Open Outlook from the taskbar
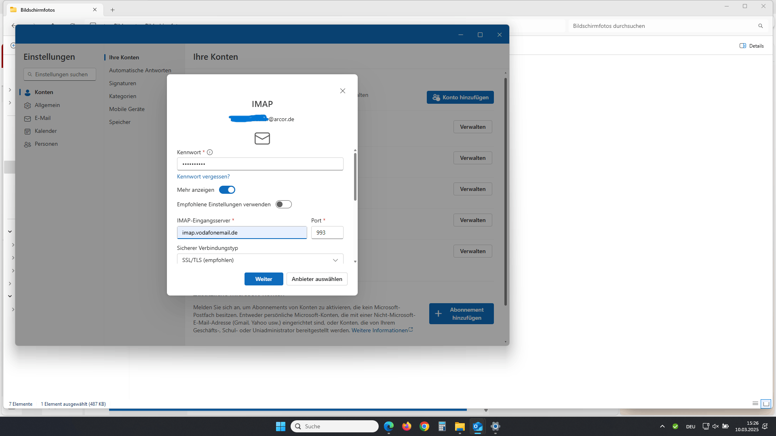776x436 pixels. [x=477, y=426]
